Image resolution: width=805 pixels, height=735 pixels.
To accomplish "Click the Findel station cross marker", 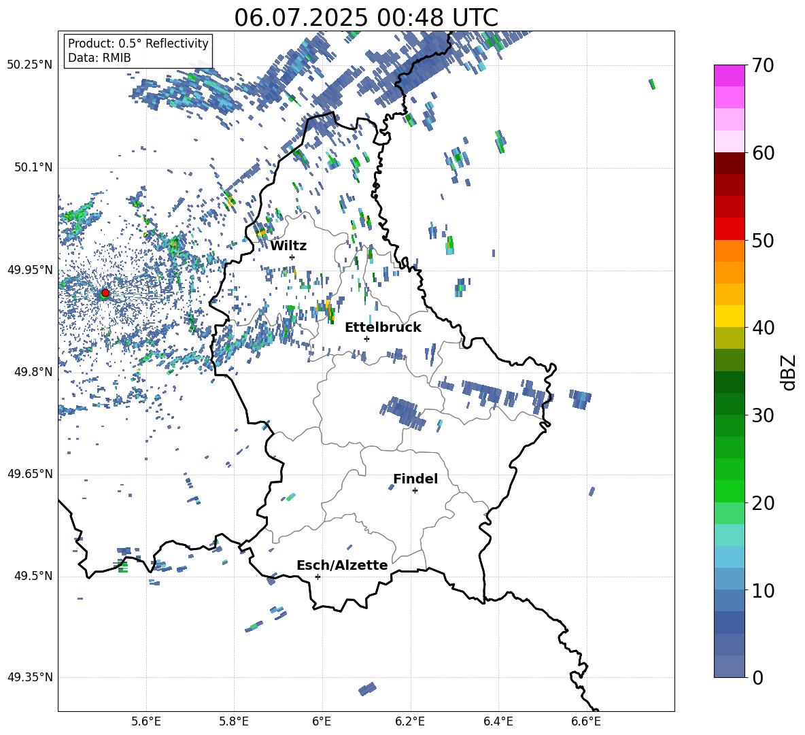I will (415, 491).
